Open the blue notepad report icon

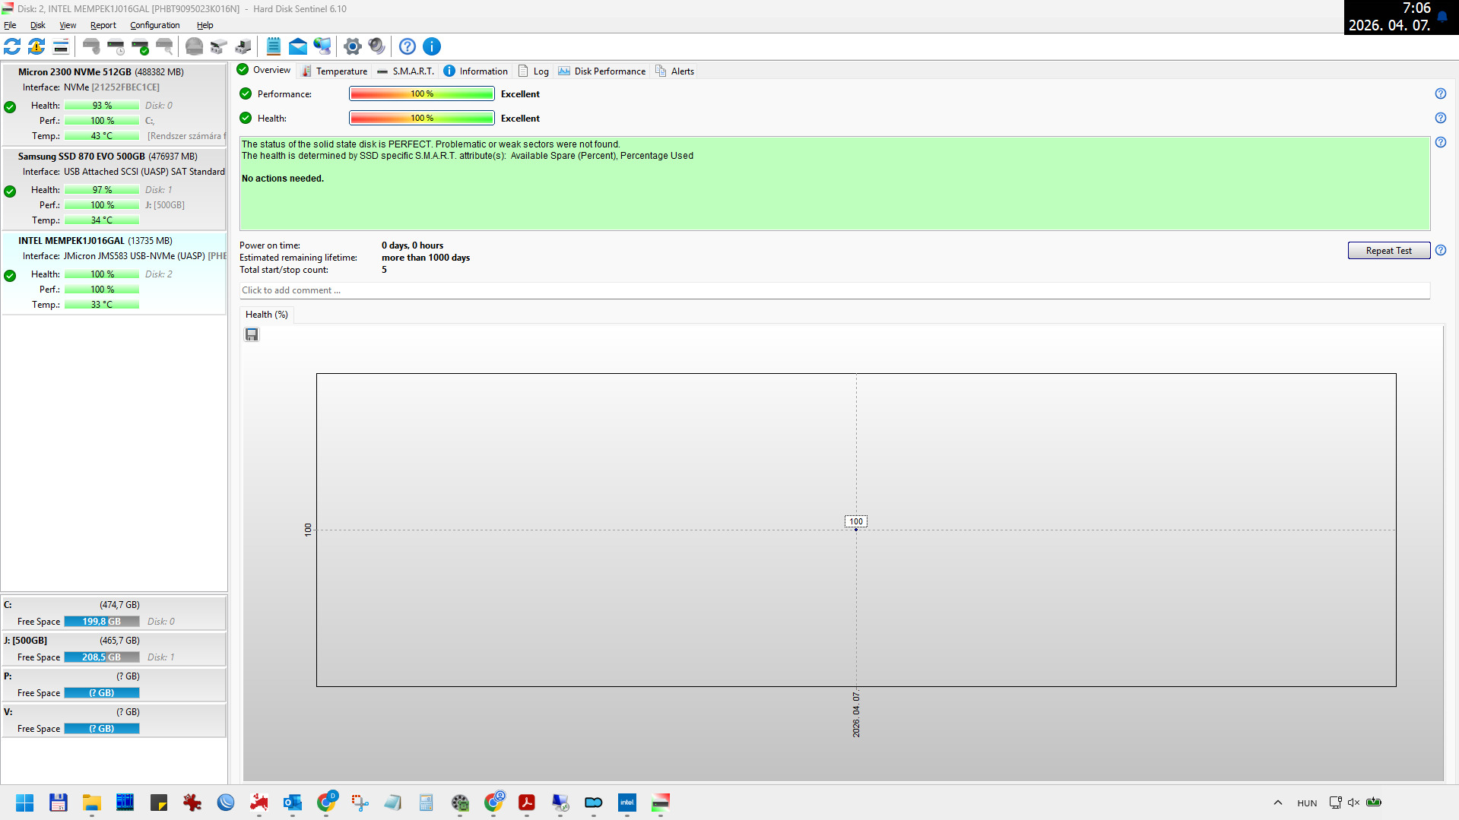pyautogui.click(x=274, y=46)
